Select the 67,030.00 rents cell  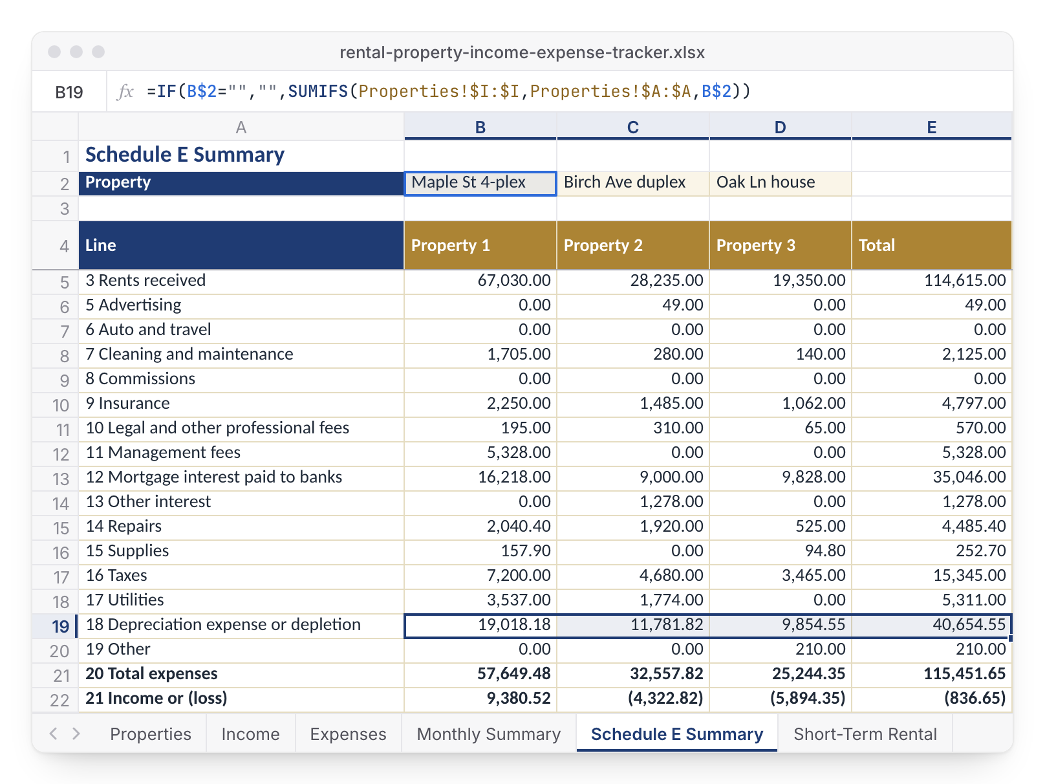(x=480, y=281)
